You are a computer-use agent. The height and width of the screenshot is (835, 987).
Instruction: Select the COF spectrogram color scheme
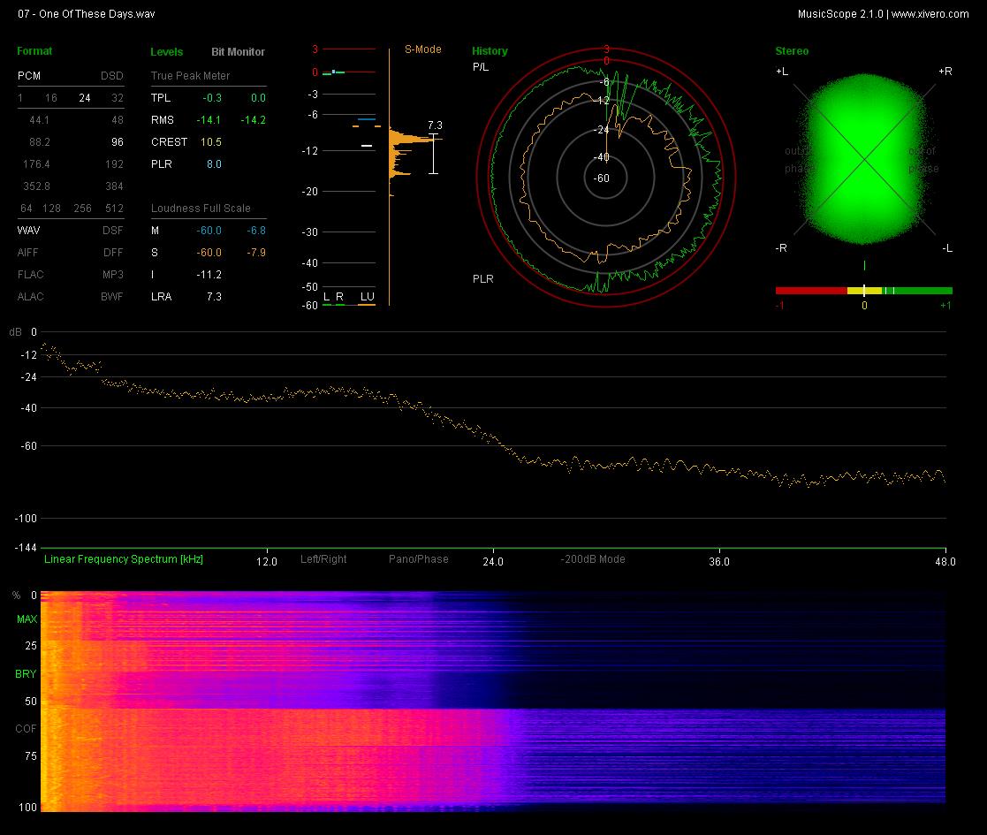pyautogui.click(x=26, y=729)
